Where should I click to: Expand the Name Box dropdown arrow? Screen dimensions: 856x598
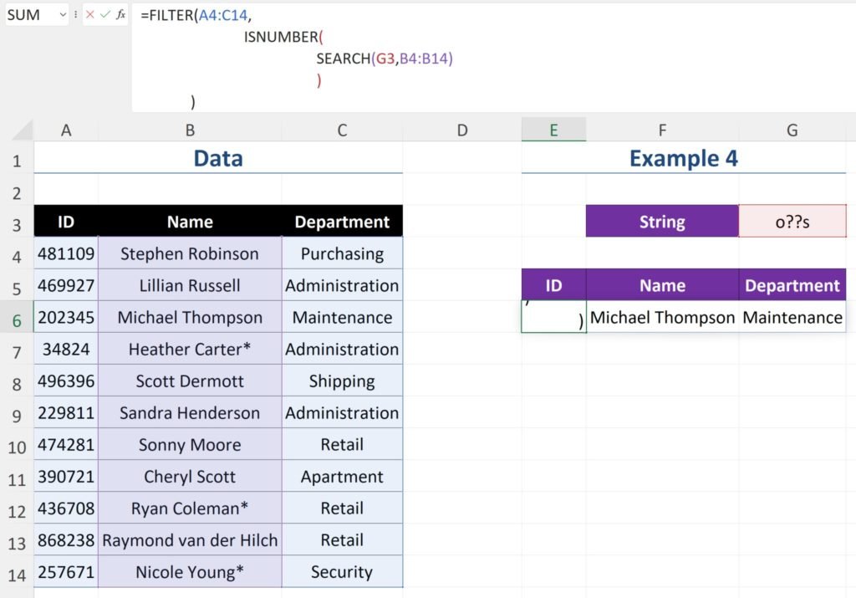tap(63, 14)
